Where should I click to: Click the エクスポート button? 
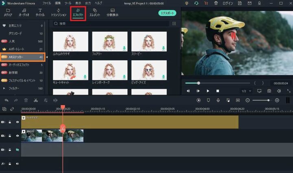pyautogui.click(x=167, y=13)
